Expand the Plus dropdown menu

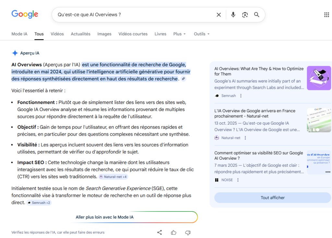179,34
